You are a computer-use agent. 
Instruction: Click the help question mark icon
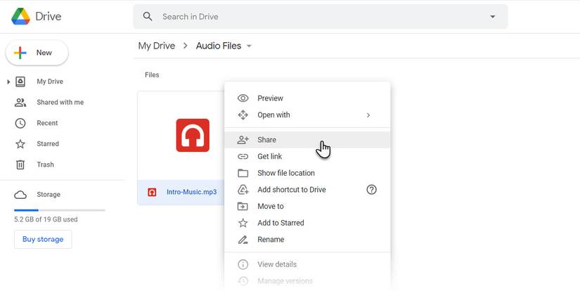pos(371,190)
